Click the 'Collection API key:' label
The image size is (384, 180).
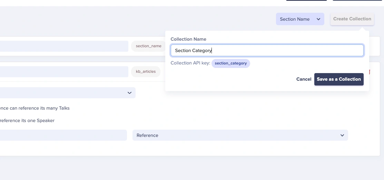190,63
